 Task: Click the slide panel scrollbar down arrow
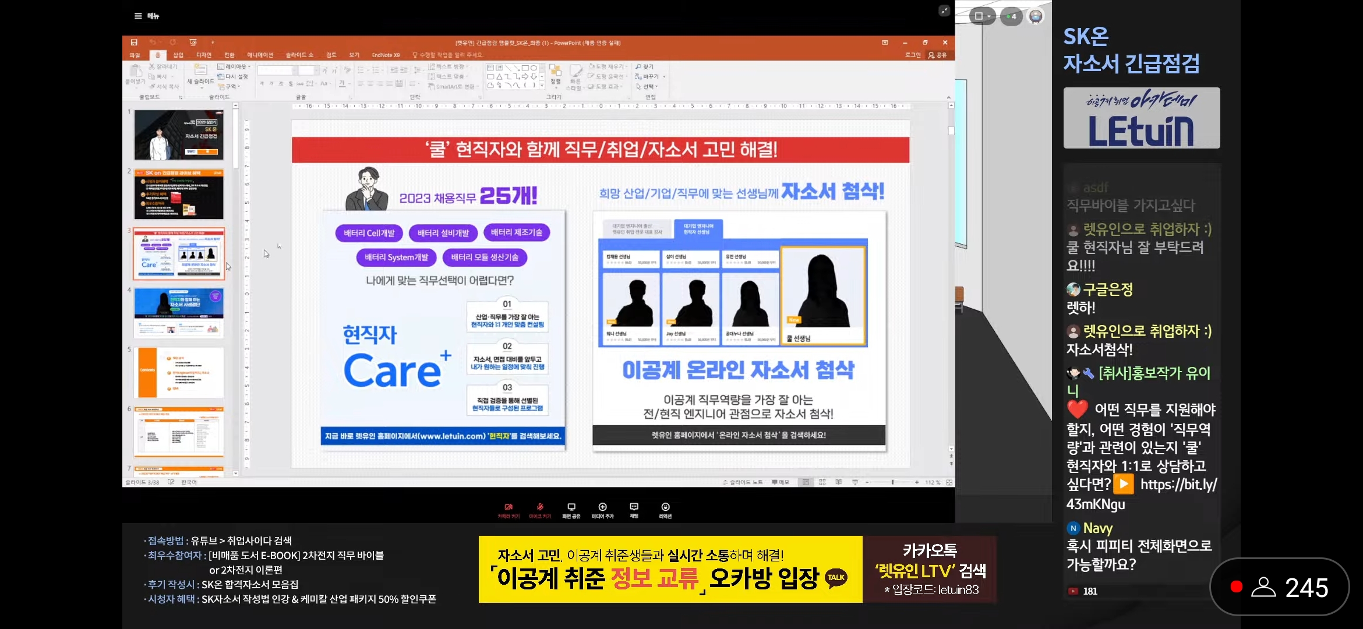pyautogui.click(x=235, y=473)
